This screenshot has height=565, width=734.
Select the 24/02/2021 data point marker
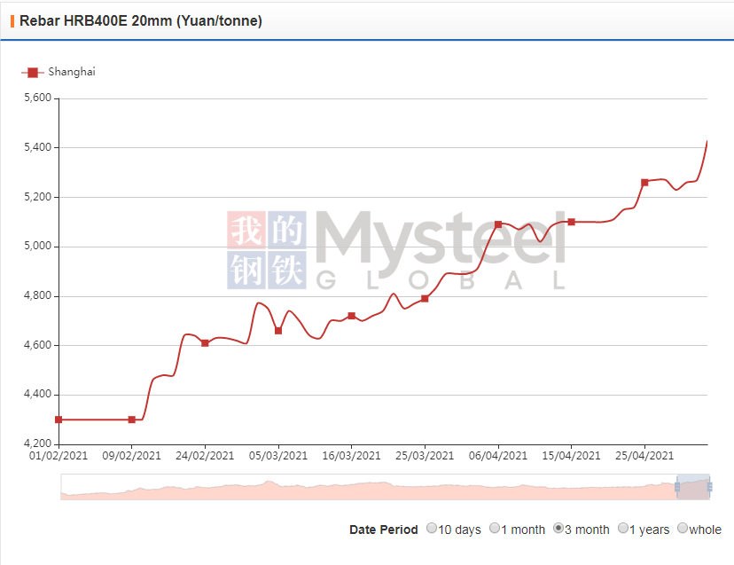click(205, 343)
